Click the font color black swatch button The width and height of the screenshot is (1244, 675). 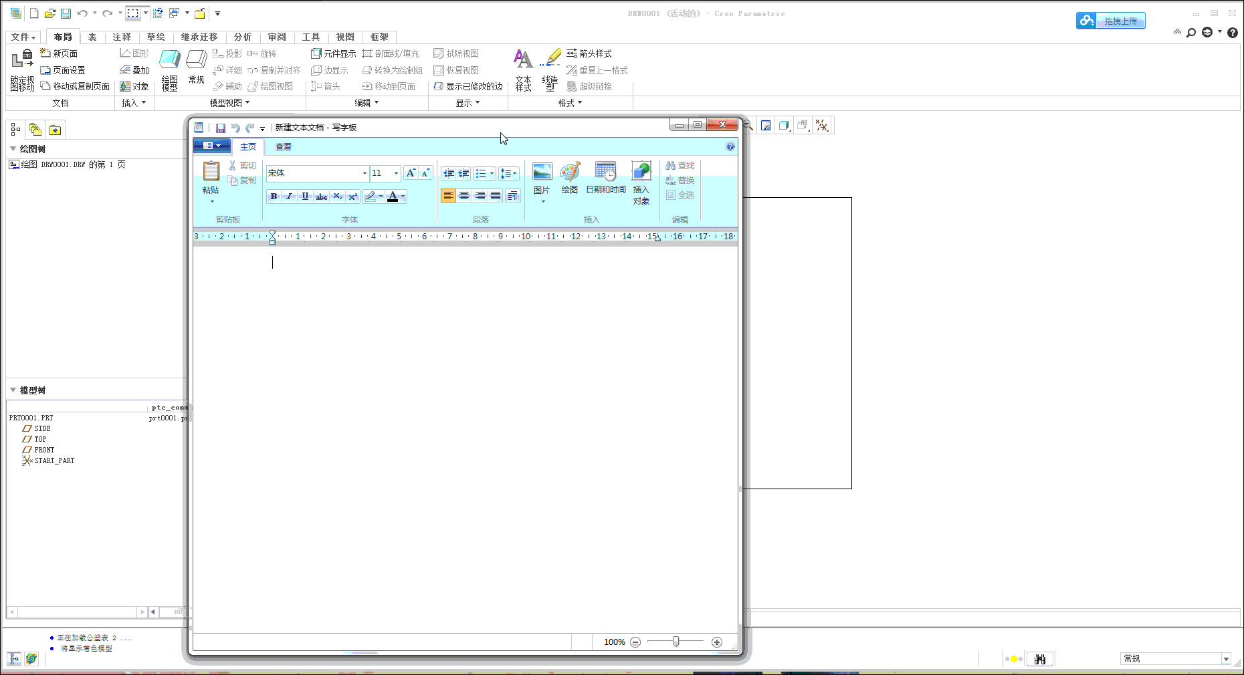393,196
